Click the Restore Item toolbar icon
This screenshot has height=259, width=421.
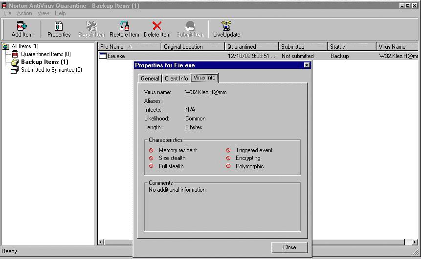[x=124, y=26]
